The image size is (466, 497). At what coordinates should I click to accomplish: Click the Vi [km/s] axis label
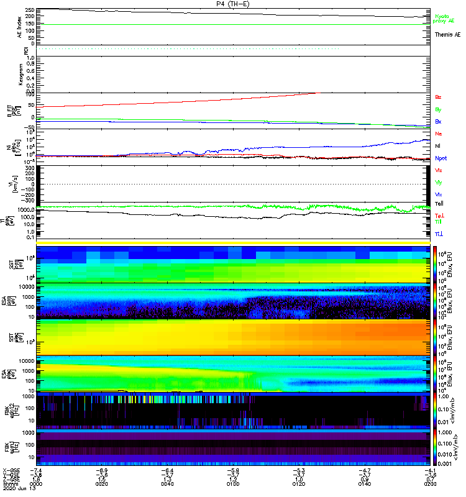(x=14, y=184)
